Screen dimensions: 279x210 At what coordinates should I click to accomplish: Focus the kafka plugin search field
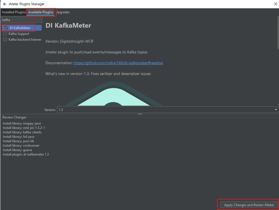[x=22, y=20]
